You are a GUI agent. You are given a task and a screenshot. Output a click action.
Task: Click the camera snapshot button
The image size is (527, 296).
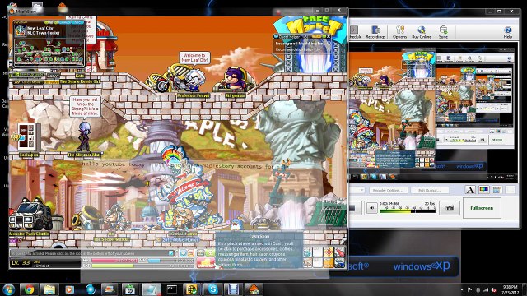coord(450,208)
